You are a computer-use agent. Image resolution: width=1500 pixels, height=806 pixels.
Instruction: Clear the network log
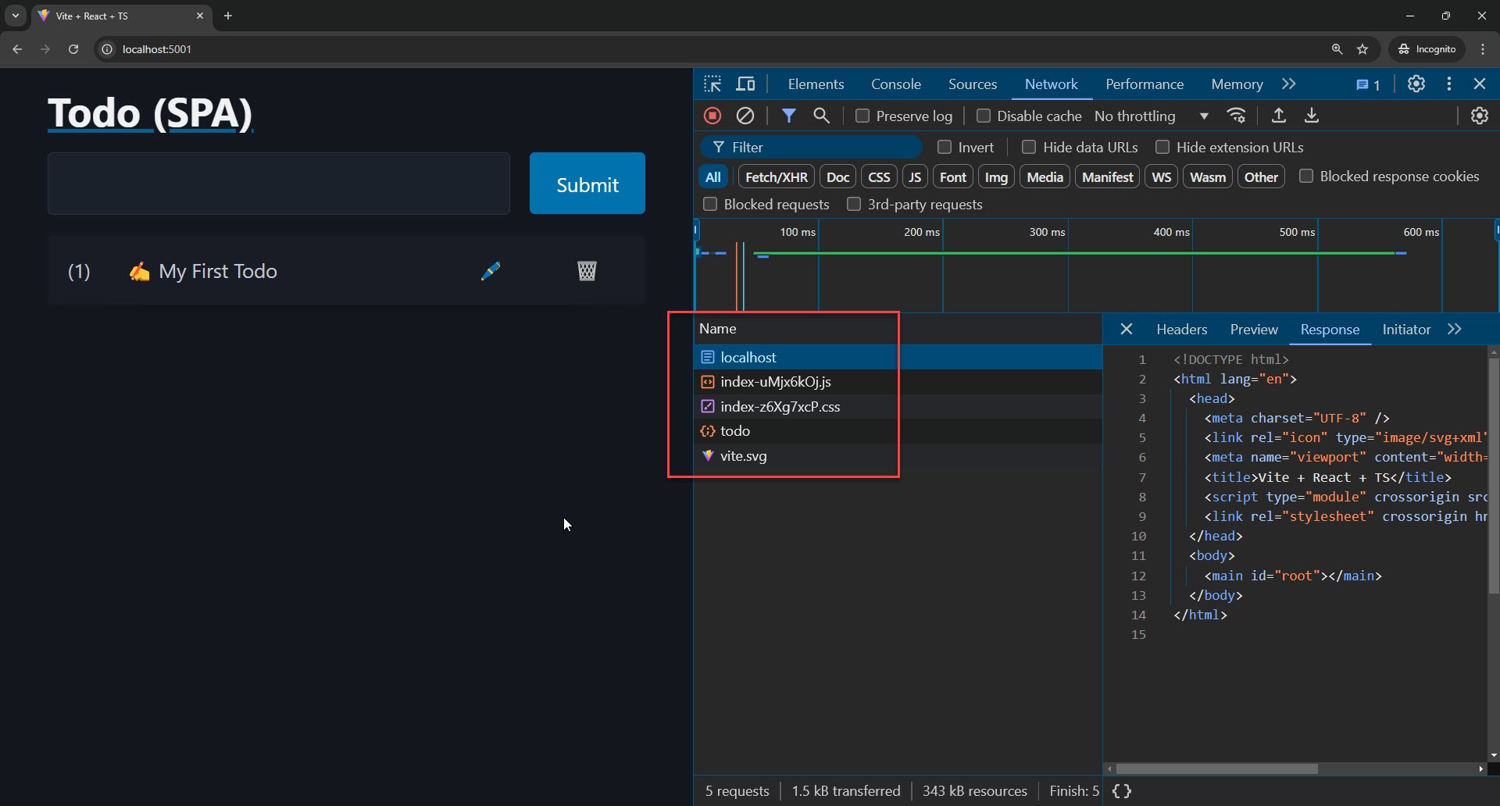tap(746, 116)
